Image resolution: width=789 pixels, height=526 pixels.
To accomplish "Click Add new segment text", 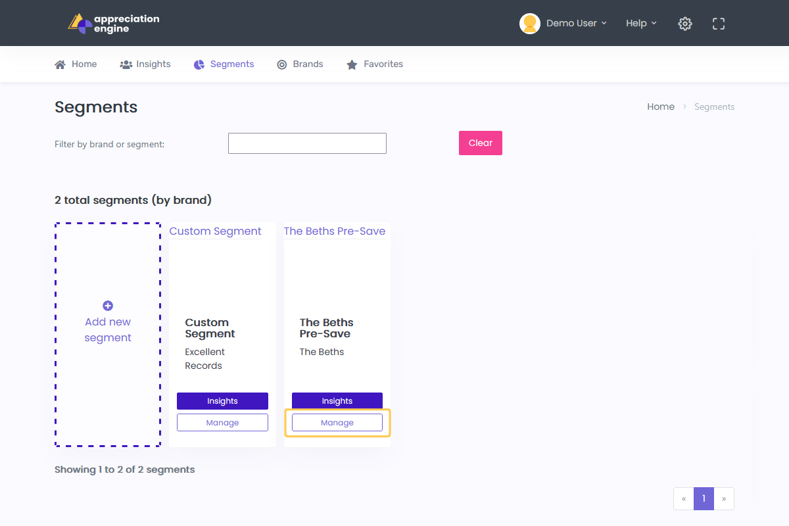I will 108,330.
